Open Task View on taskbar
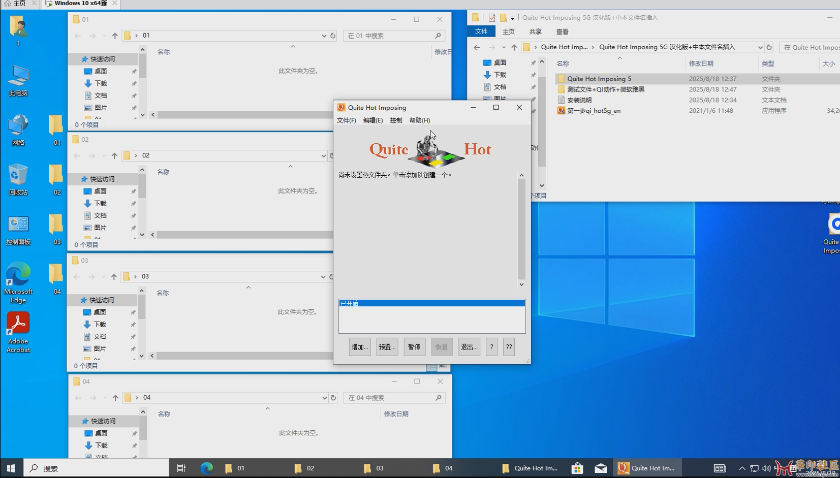Screen dimensions: 840x478 181,468
